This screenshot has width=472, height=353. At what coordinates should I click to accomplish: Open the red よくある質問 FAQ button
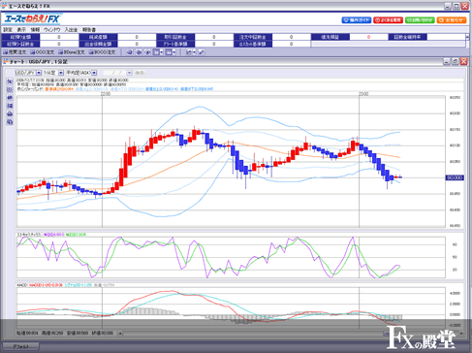coord(388,20)
